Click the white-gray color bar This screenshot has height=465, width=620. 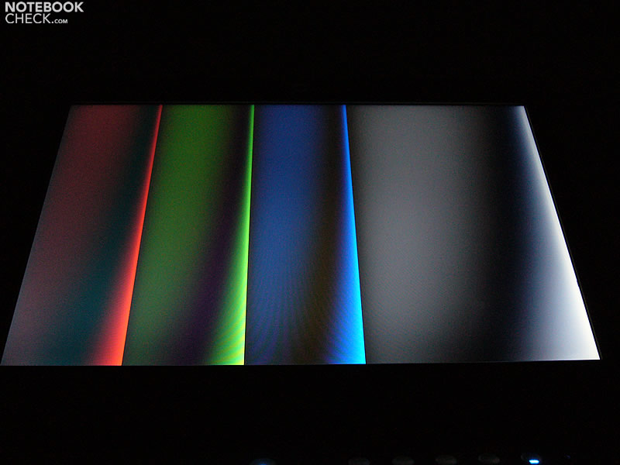[474, 233]
